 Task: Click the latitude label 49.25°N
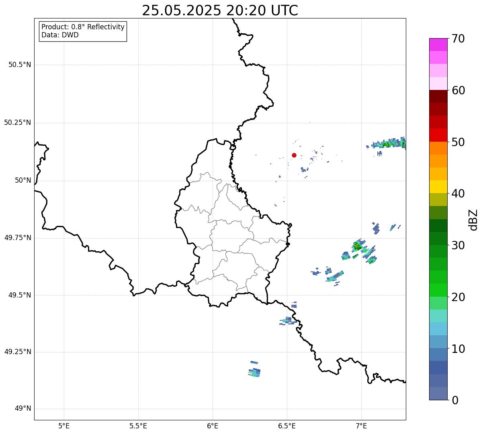[17, 352]
